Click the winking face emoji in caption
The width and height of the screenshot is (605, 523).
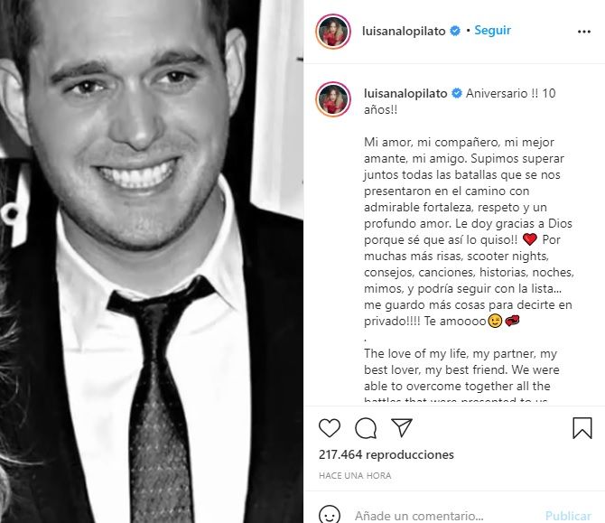point(495,321)
